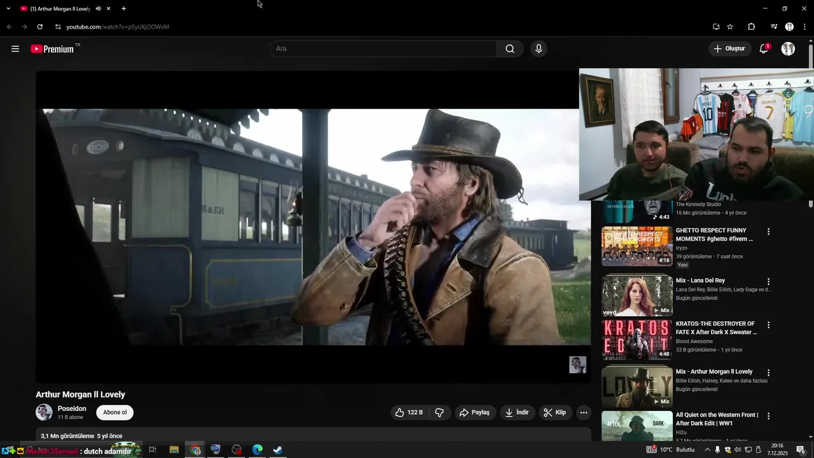Open more actions three-dot menu below video
Image resolution: width=814 pixels, height=458 pixels.
[584, 412]
